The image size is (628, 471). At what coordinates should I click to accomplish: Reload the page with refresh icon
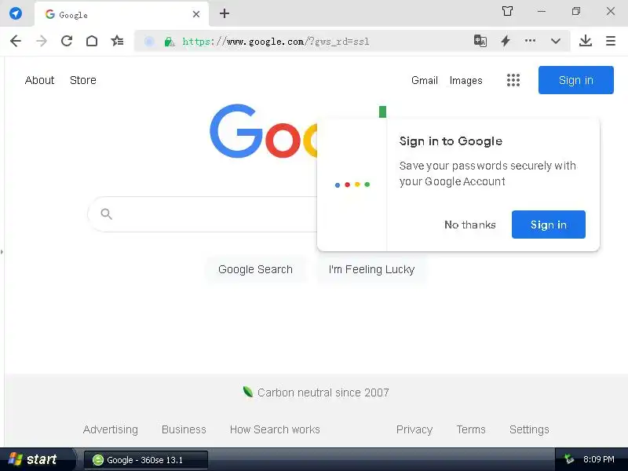67,41
